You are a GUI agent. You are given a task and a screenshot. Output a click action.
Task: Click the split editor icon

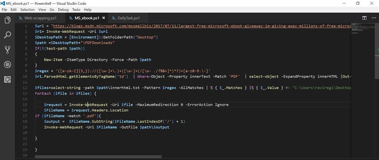(x=364, y=18)
